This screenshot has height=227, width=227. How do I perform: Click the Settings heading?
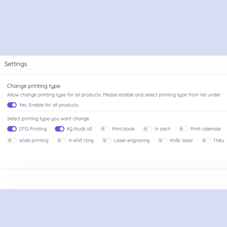16,64
